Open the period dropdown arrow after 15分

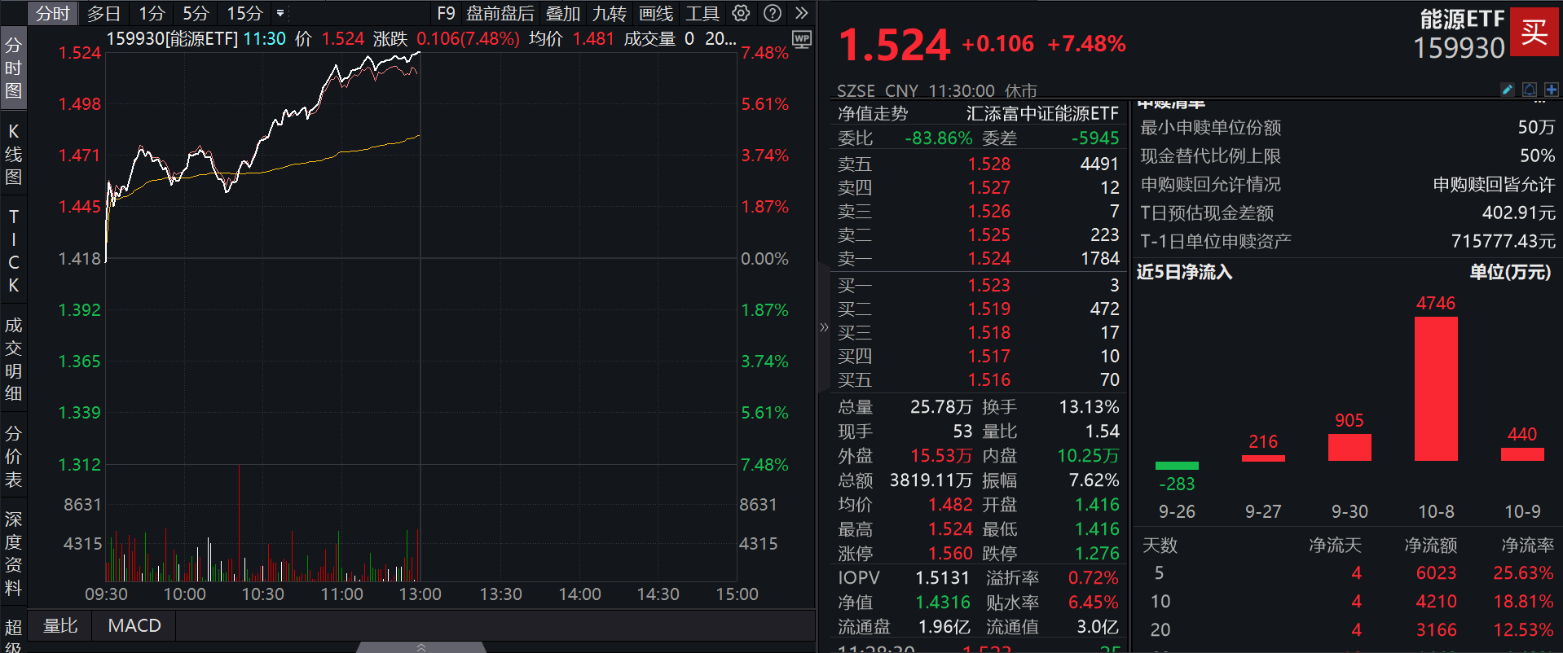(280, 13)
